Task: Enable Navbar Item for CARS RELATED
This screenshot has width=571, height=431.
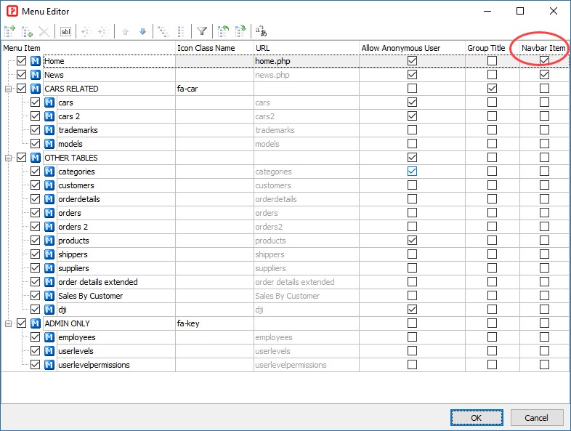Action: pyautogui.click(x=544, y=89)
